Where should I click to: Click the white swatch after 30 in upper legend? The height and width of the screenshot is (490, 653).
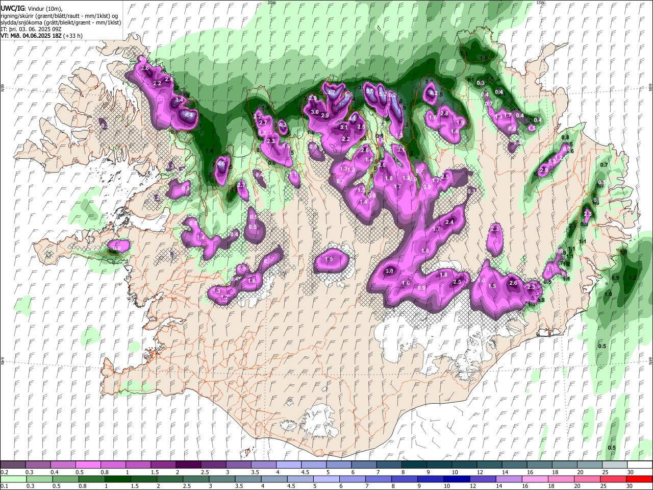(x=639, y=465)
